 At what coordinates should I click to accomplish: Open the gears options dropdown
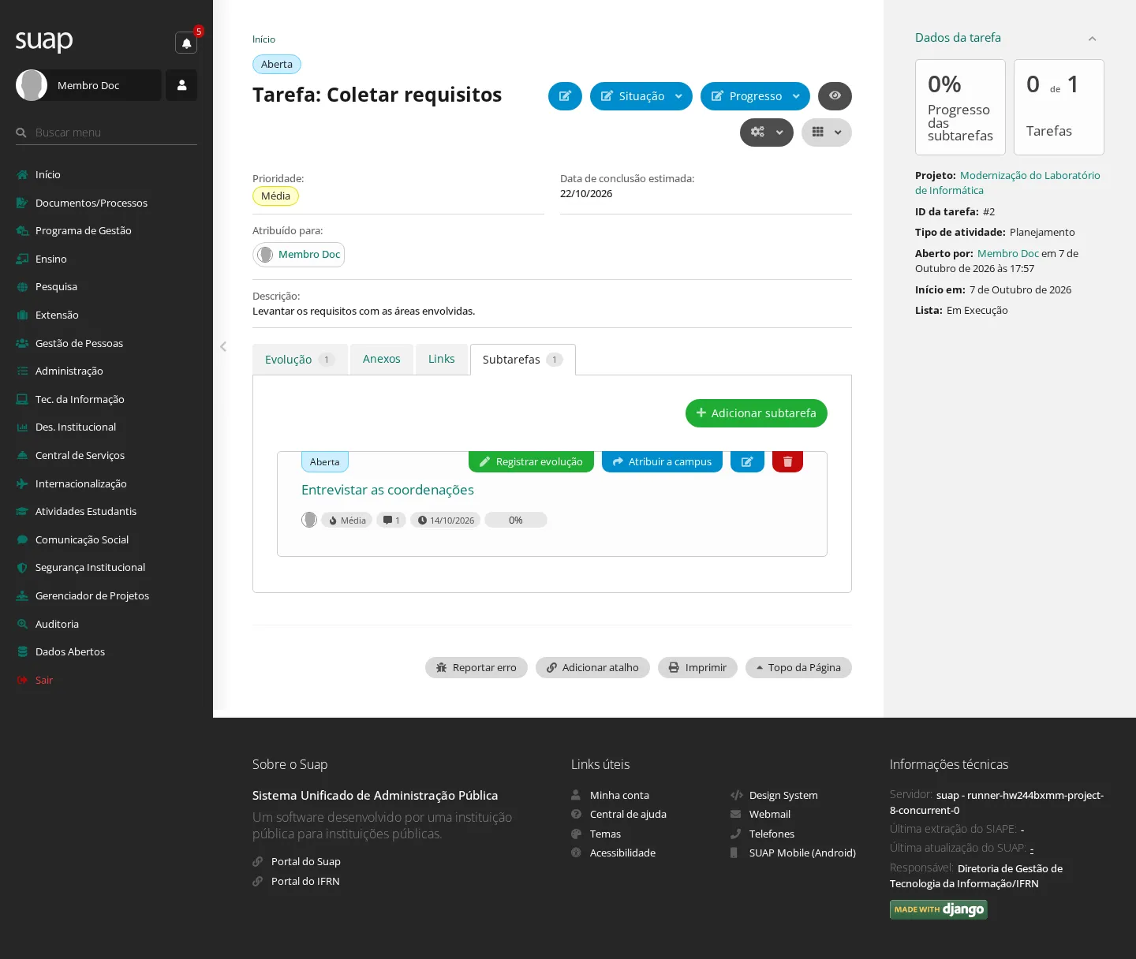(x=767, y=132)
